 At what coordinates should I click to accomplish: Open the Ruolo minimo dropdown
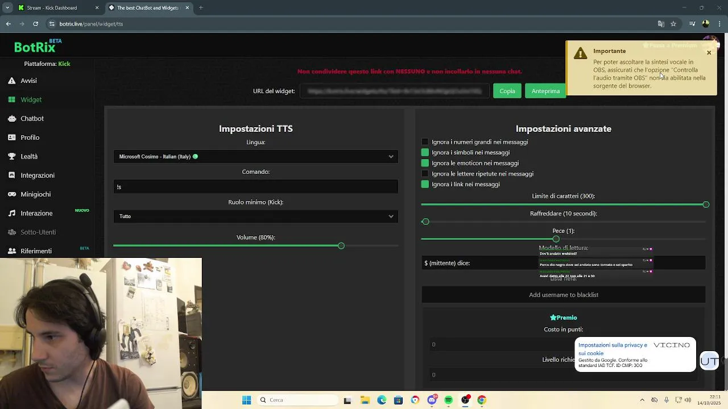click(x=256, y=216)
